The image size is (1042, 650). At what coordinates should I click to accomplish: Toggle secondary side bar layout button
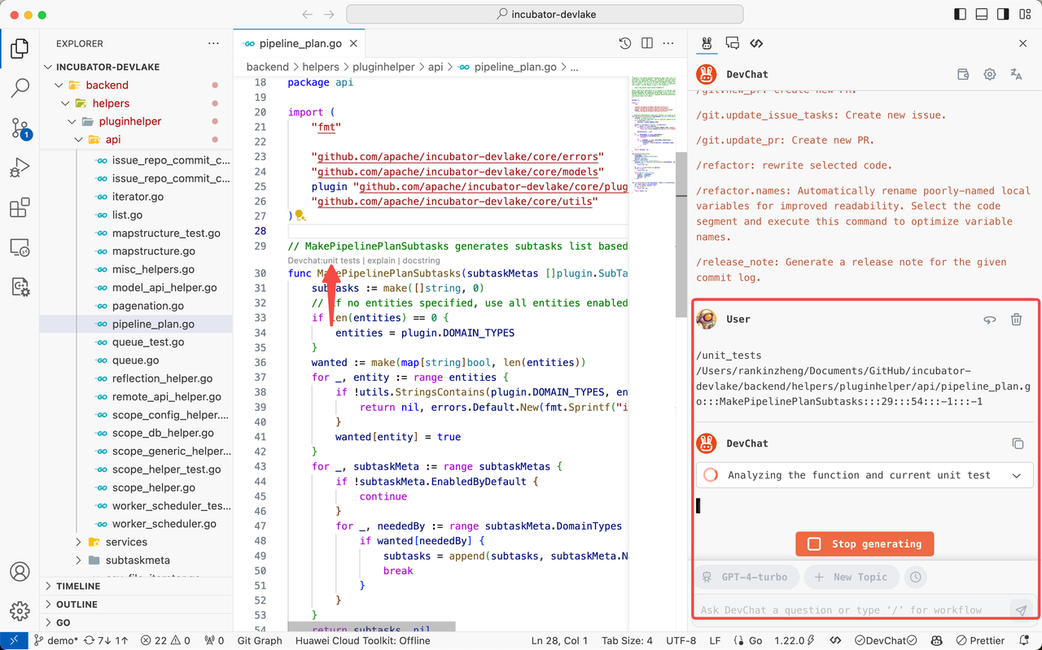pos(1003,15)
